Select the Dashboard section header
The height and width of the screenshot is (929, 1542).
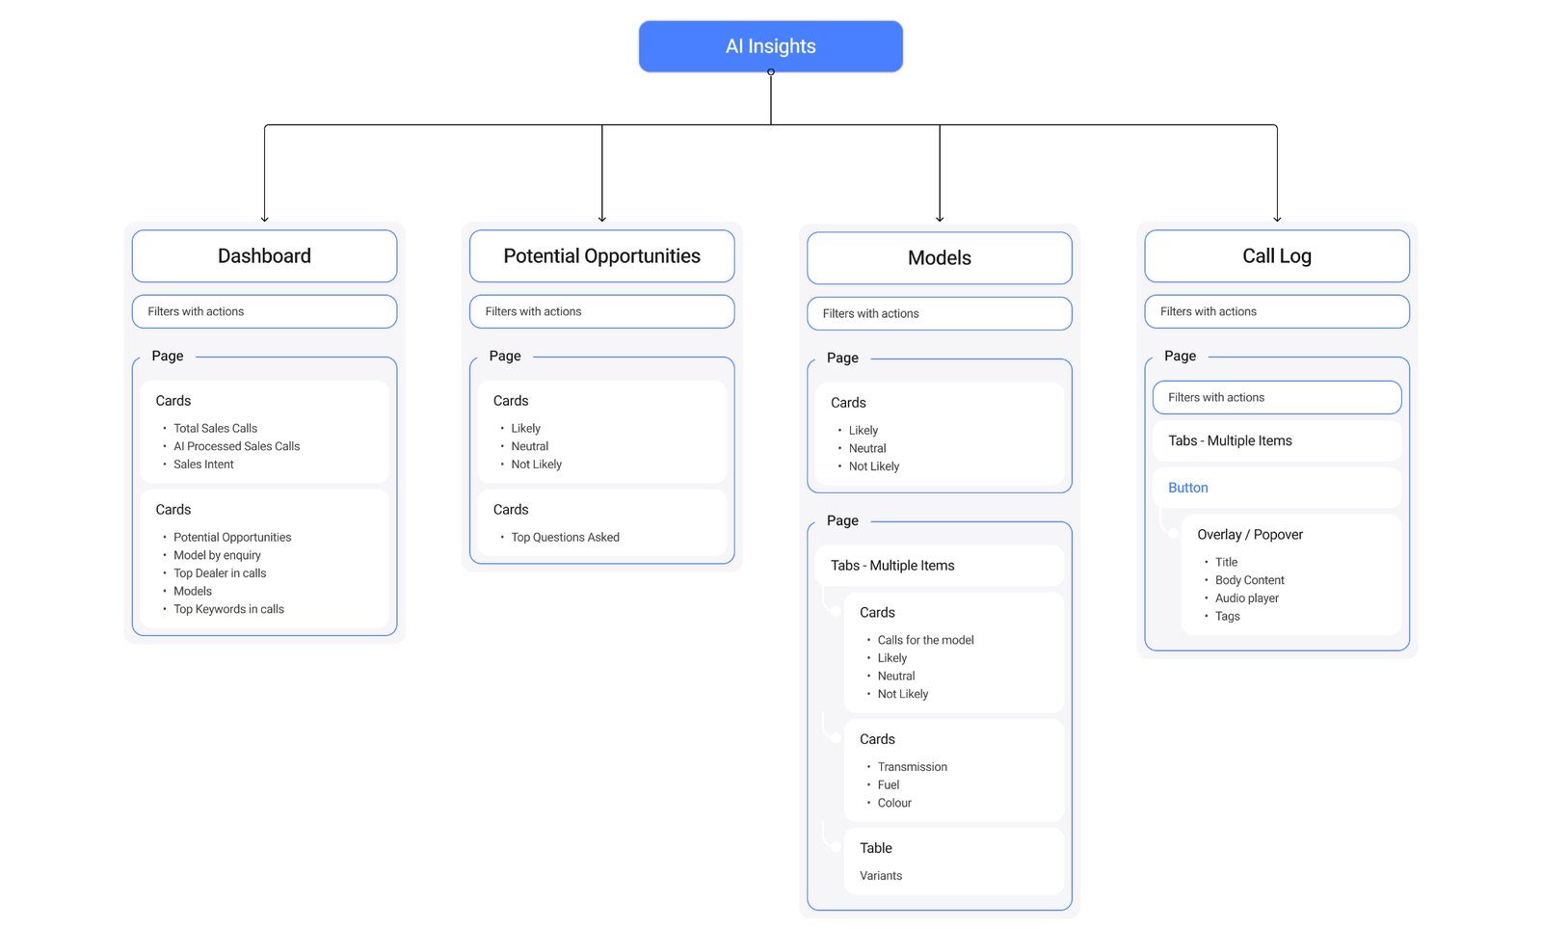264,255
